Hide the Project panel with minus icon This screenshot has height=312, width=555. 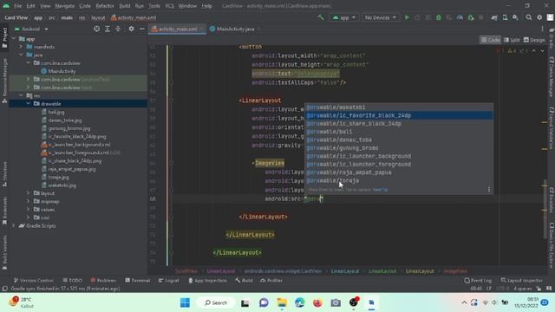pos(142,29)
